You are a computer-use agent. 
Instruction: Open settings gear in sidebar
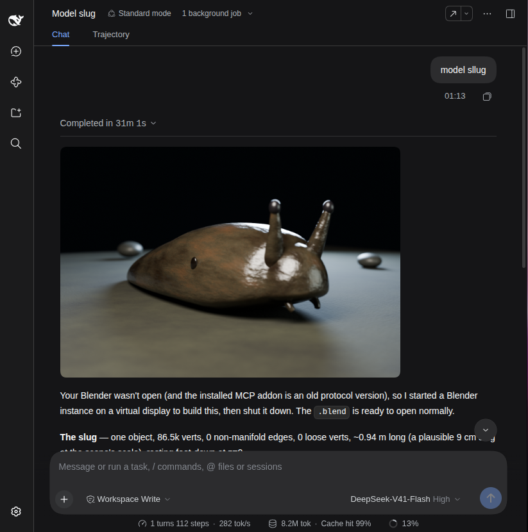pos(16,511)
